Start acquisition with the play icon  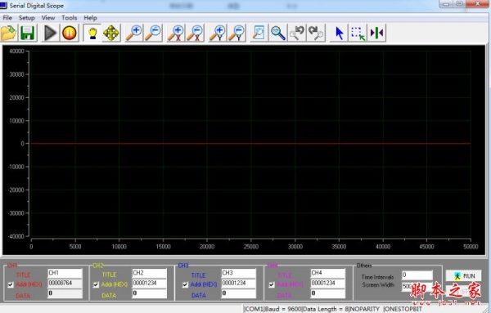(50, 33)
